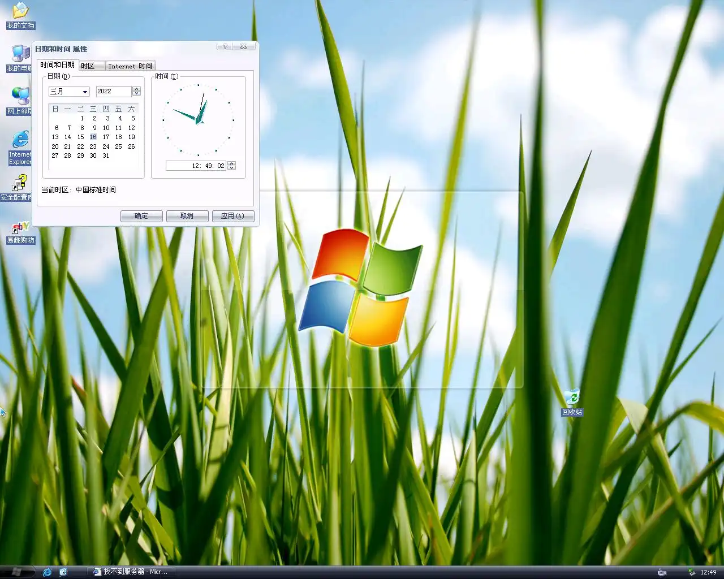Select day 13 in the calendar
This screenshot has height=579, width=724.
point(55,137)
